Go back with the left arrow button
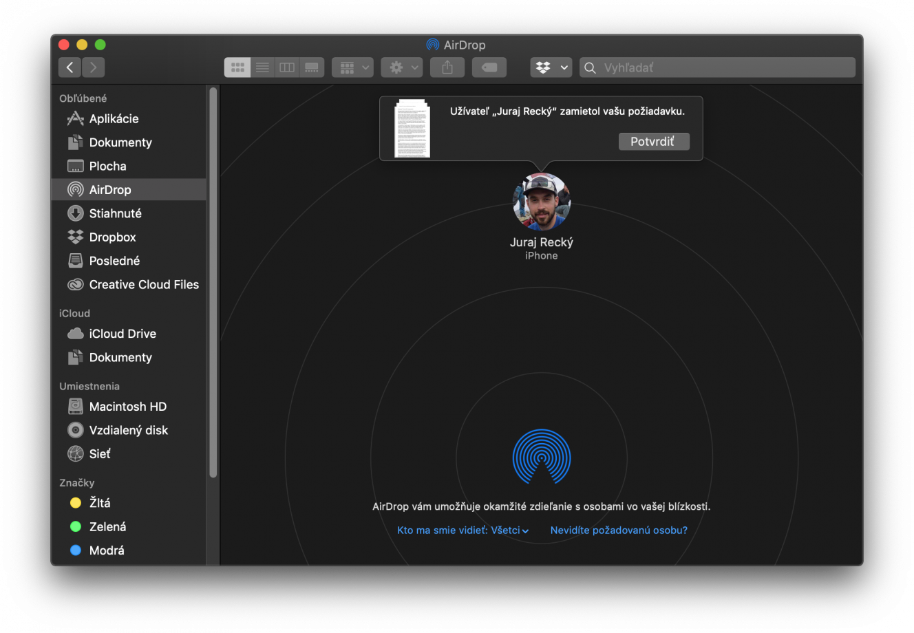 click(x=70, y=67)
